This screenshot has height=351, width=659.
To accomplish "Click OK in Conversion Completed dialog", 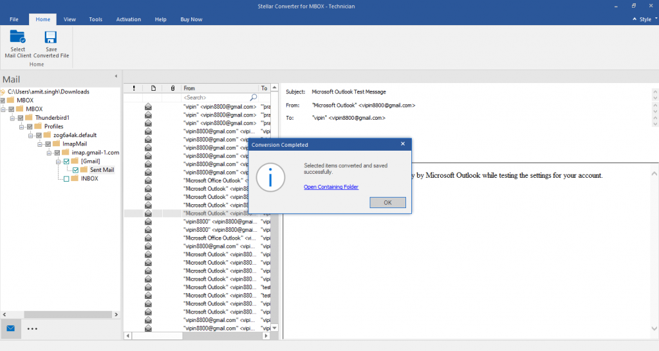I will pyautogui.click(x=387, y=203).
